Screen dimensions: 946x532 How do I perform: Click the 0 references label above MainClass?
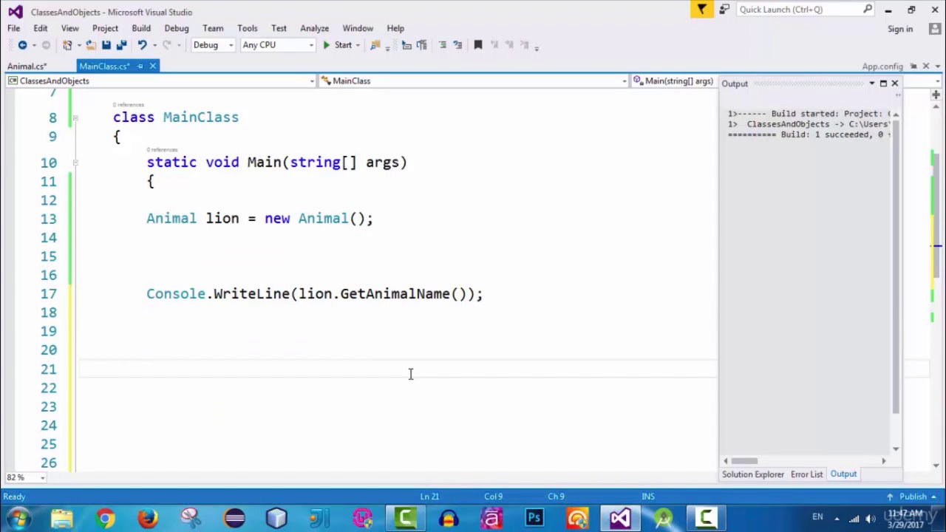coord(128,105)
